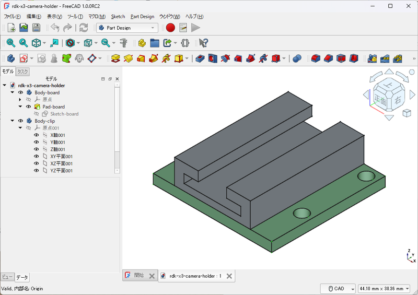Click the What's This help cursor
The image size is (418, 295).
click(203, 43)
